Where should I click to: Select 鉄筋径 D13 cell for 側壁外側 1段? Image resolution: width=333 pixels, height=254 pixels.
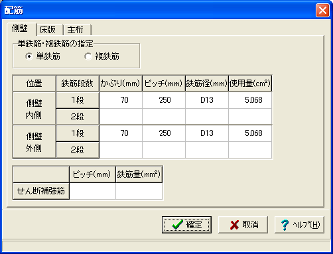point(207,133)
